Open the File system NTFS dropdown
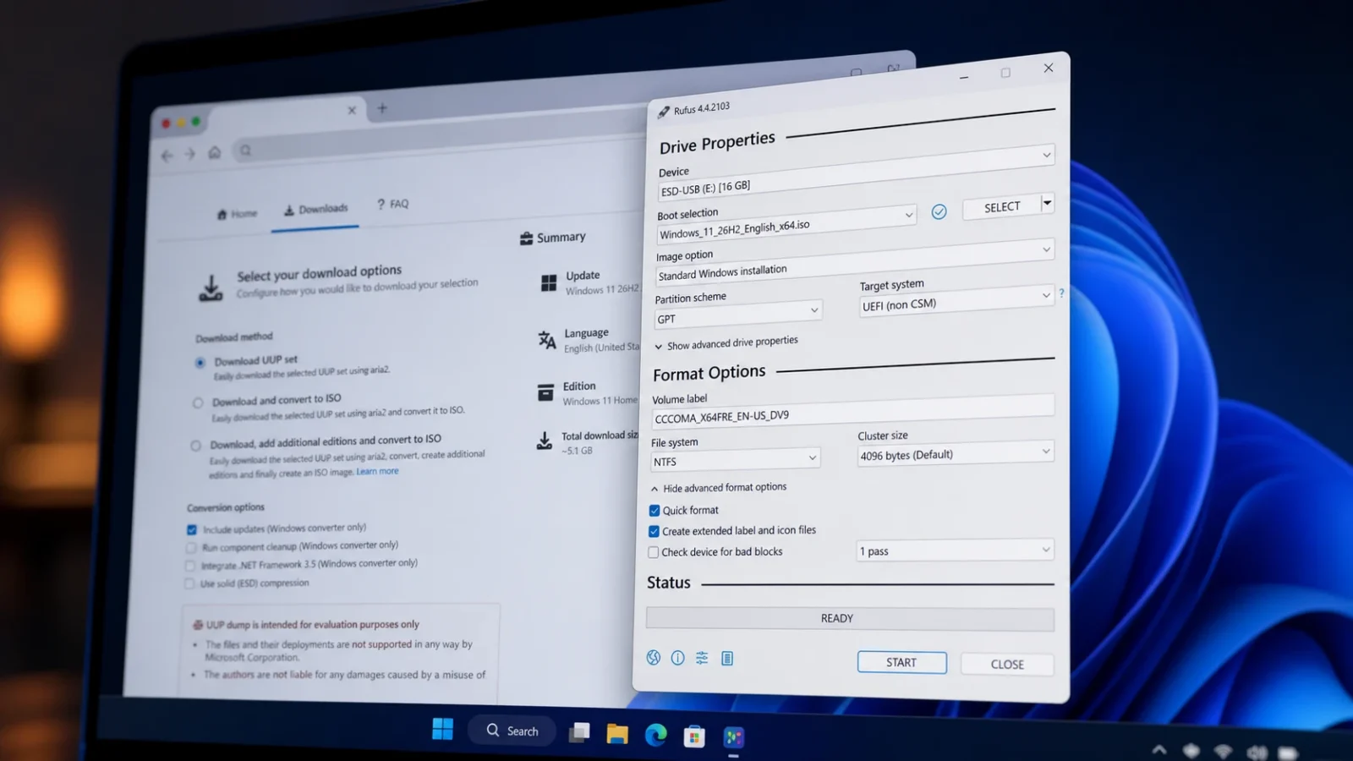The width and height of the screenshot is (1353, 761). (x=735, y=460)
